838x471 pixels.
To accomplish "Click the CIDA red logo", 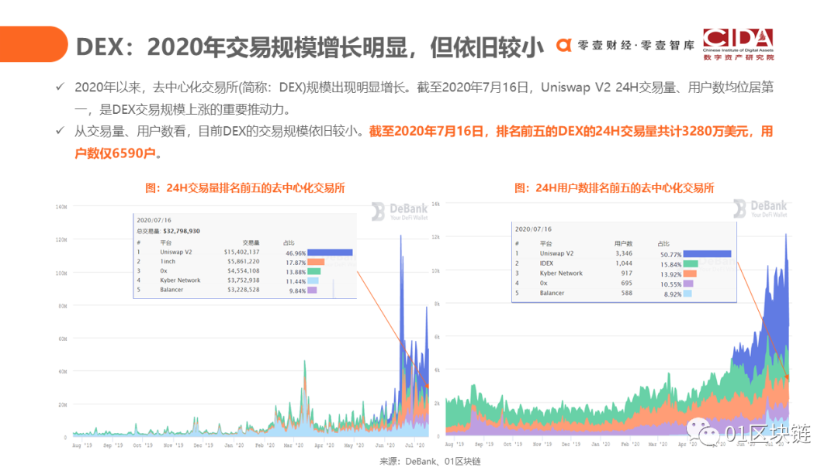I will pos(738,44).
